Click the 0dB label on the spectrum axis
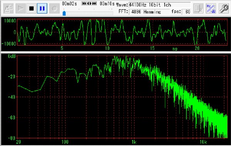The image size is (231, 146). tap(12, 56)
